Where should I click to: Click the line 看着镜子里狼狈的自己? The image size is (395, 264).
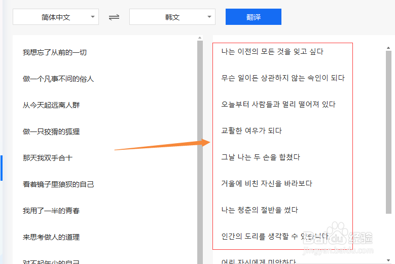pos(58,184)
